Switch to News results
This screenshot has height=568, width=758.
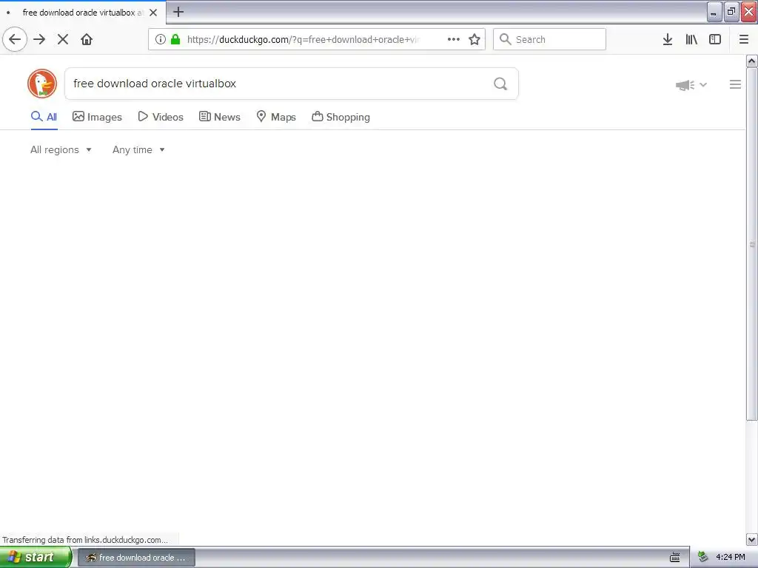(x=220, y=117)
